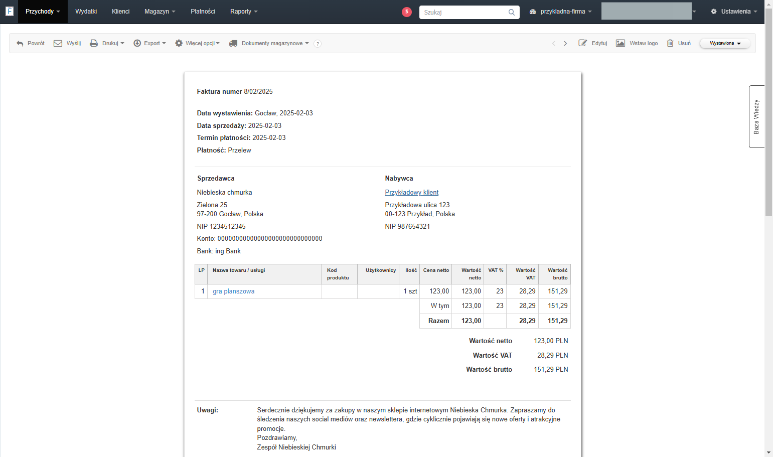The width and height of the screenshot is (773, 457).
Task: Open the gra planszowa product link
Action: [234, 291]
